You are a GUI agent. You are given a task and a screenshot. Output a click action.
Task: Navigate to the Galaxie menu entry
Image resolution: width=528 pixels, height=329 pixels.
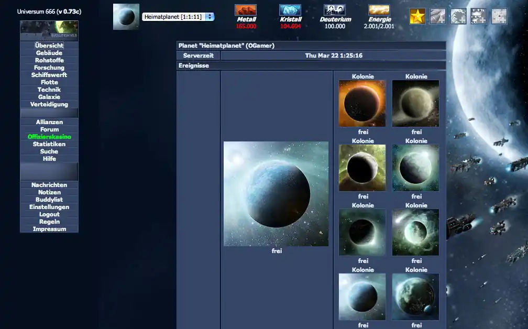point(49,97)
